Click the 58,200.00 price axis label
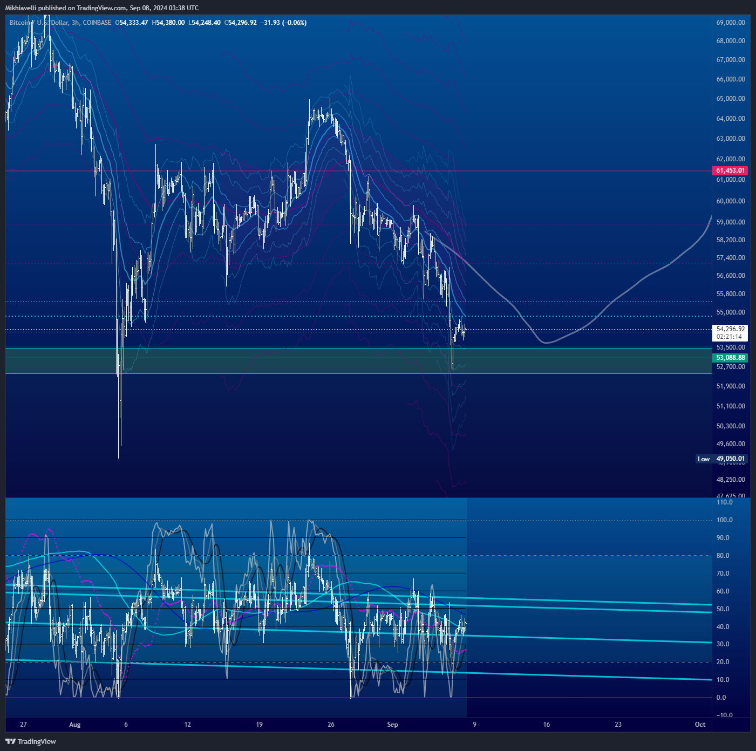756x751 pixels. click(x=731, y=240)
